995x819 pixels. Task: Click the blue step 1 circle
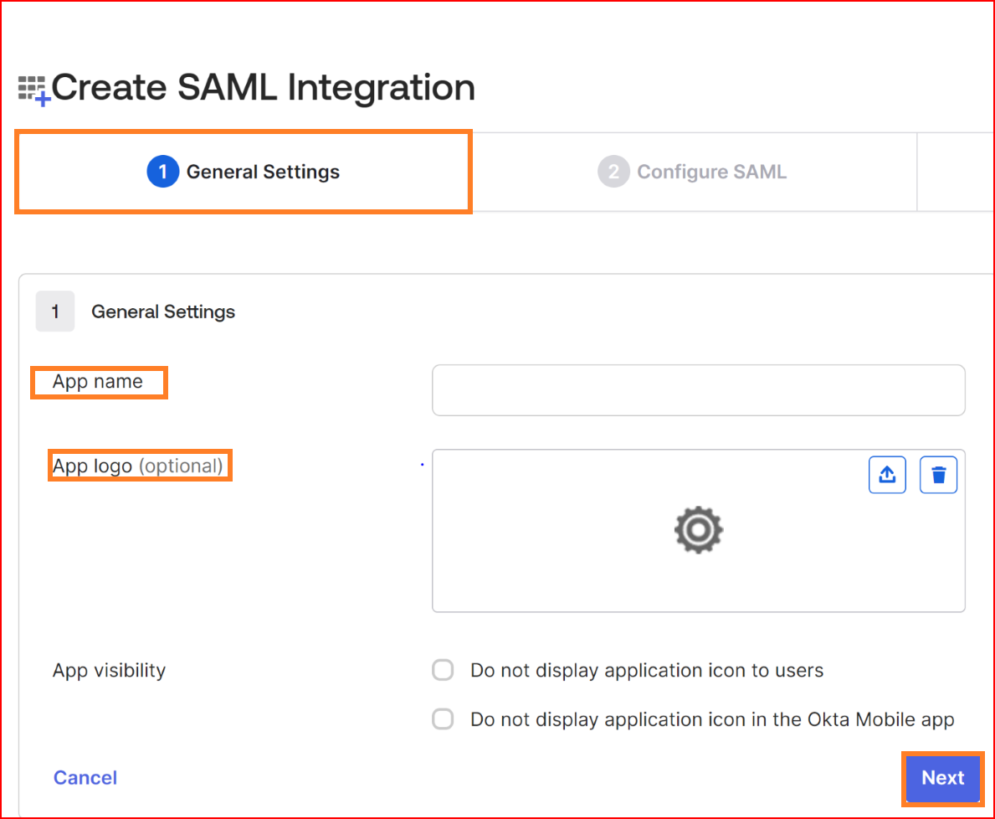pos(162,172)
